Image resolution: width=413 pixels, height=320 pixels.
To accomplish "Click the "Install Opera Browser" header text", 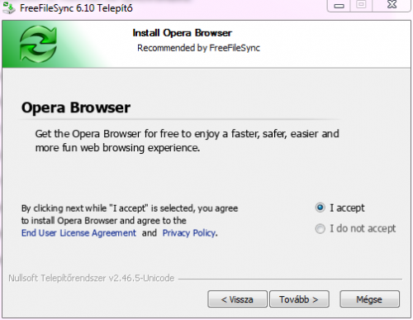I will tap(183, 33).
